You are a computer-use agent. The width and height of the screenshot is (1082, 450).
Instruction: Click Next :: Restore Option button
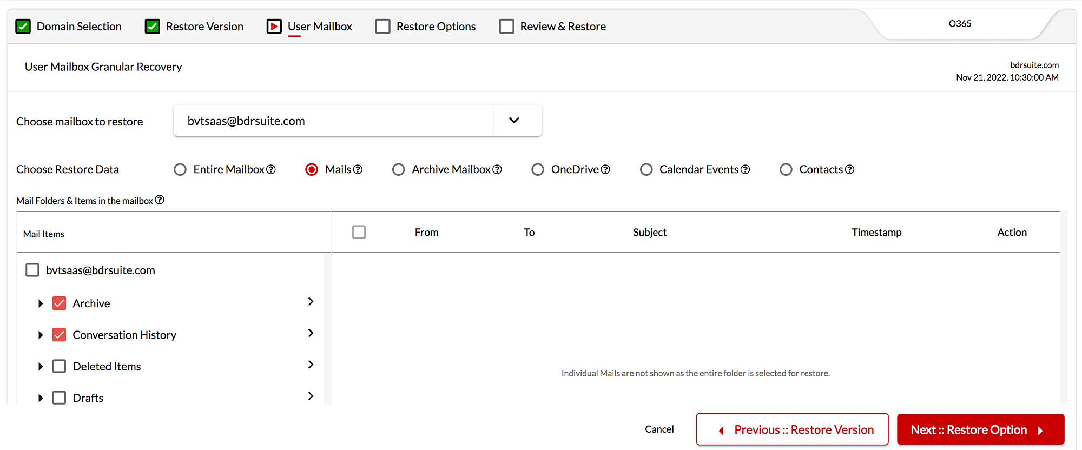coord(981,429)
